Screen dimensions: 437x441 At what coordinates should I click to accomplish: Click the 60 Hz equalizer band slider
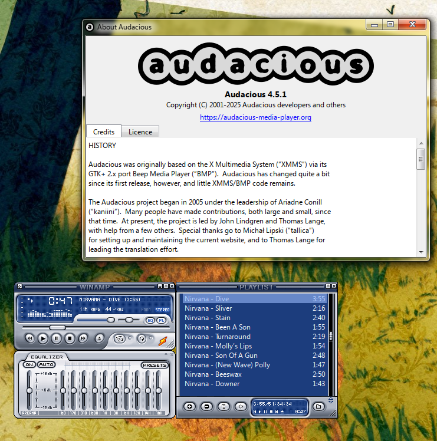pyautogui.click(x=63, y=390)
